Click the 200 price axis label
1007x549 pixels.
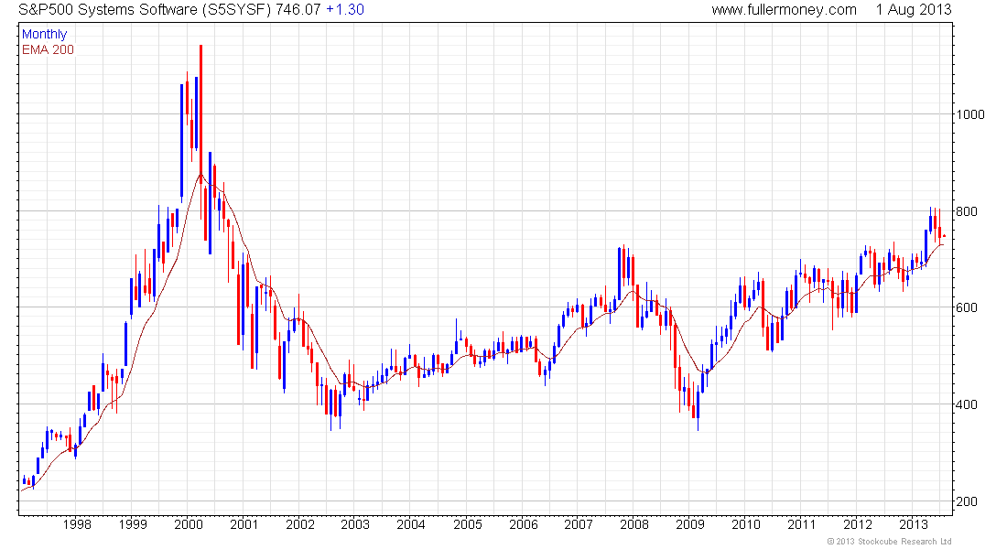click(968, 501)
